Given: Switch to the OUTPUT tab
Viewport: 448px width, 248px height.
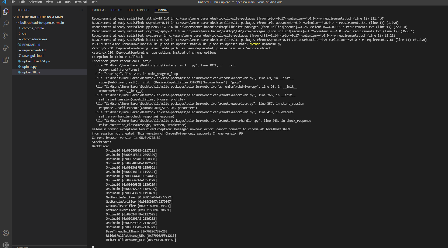Looking at the screenshot, I should pyautogui.click(x=116, y=10).
